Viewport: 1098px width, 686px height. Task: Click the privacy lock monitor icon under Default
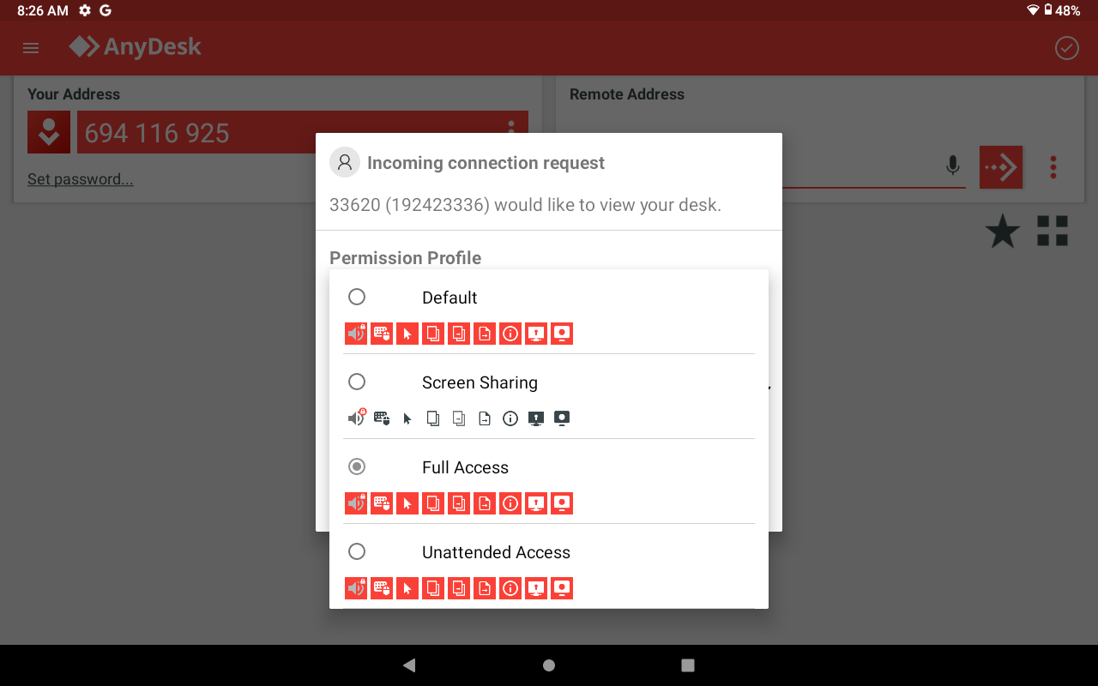point(536,334)
